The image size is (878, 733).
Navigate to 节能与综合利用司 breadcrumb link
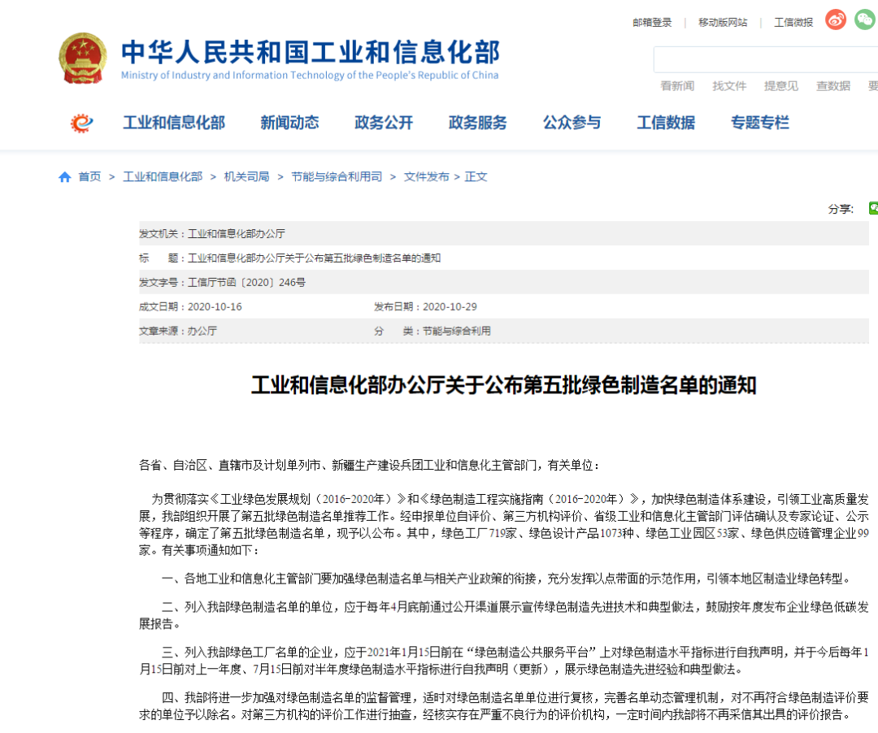pyautogui.click(x=337, y=176)
